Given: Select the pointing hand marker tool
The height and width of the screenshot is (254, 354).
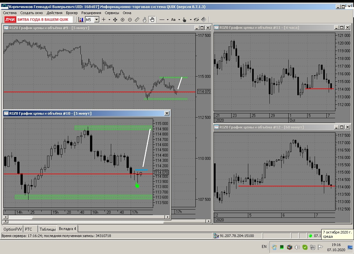Looking at the screenshot, I should pos(185,20).
